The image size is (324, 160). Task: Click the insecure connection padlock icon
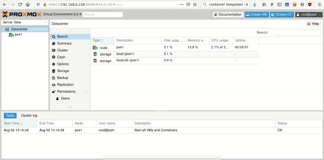coord(45,5)
